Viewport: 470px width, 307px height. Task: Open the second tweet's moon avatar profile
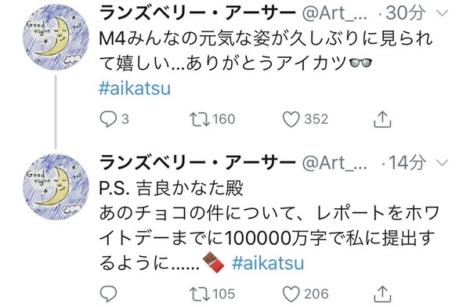[x=56, y=186]
